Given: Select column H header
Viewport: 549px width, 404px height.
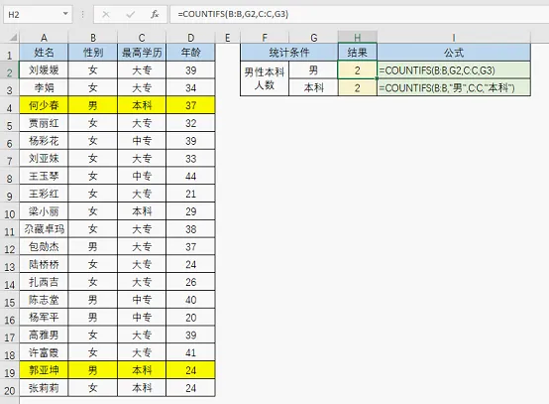Looking at the screenshot, I should [358, 38].
